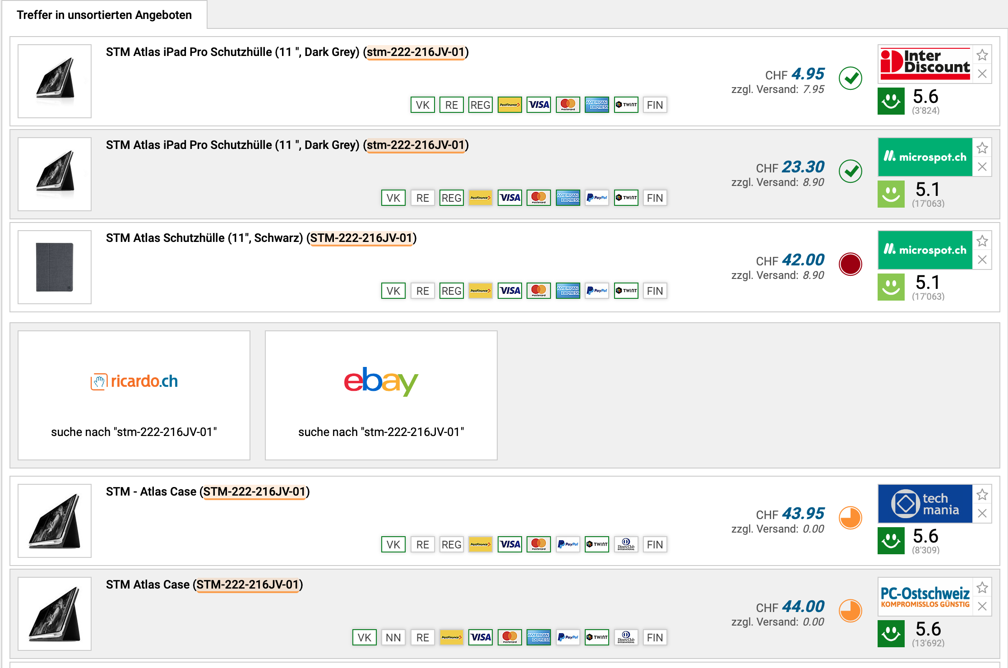Viewport: 1008px width, 668px height.
Task: Click the green availability checkmark for CHF 4.95
Action: (x=850, y=79)
